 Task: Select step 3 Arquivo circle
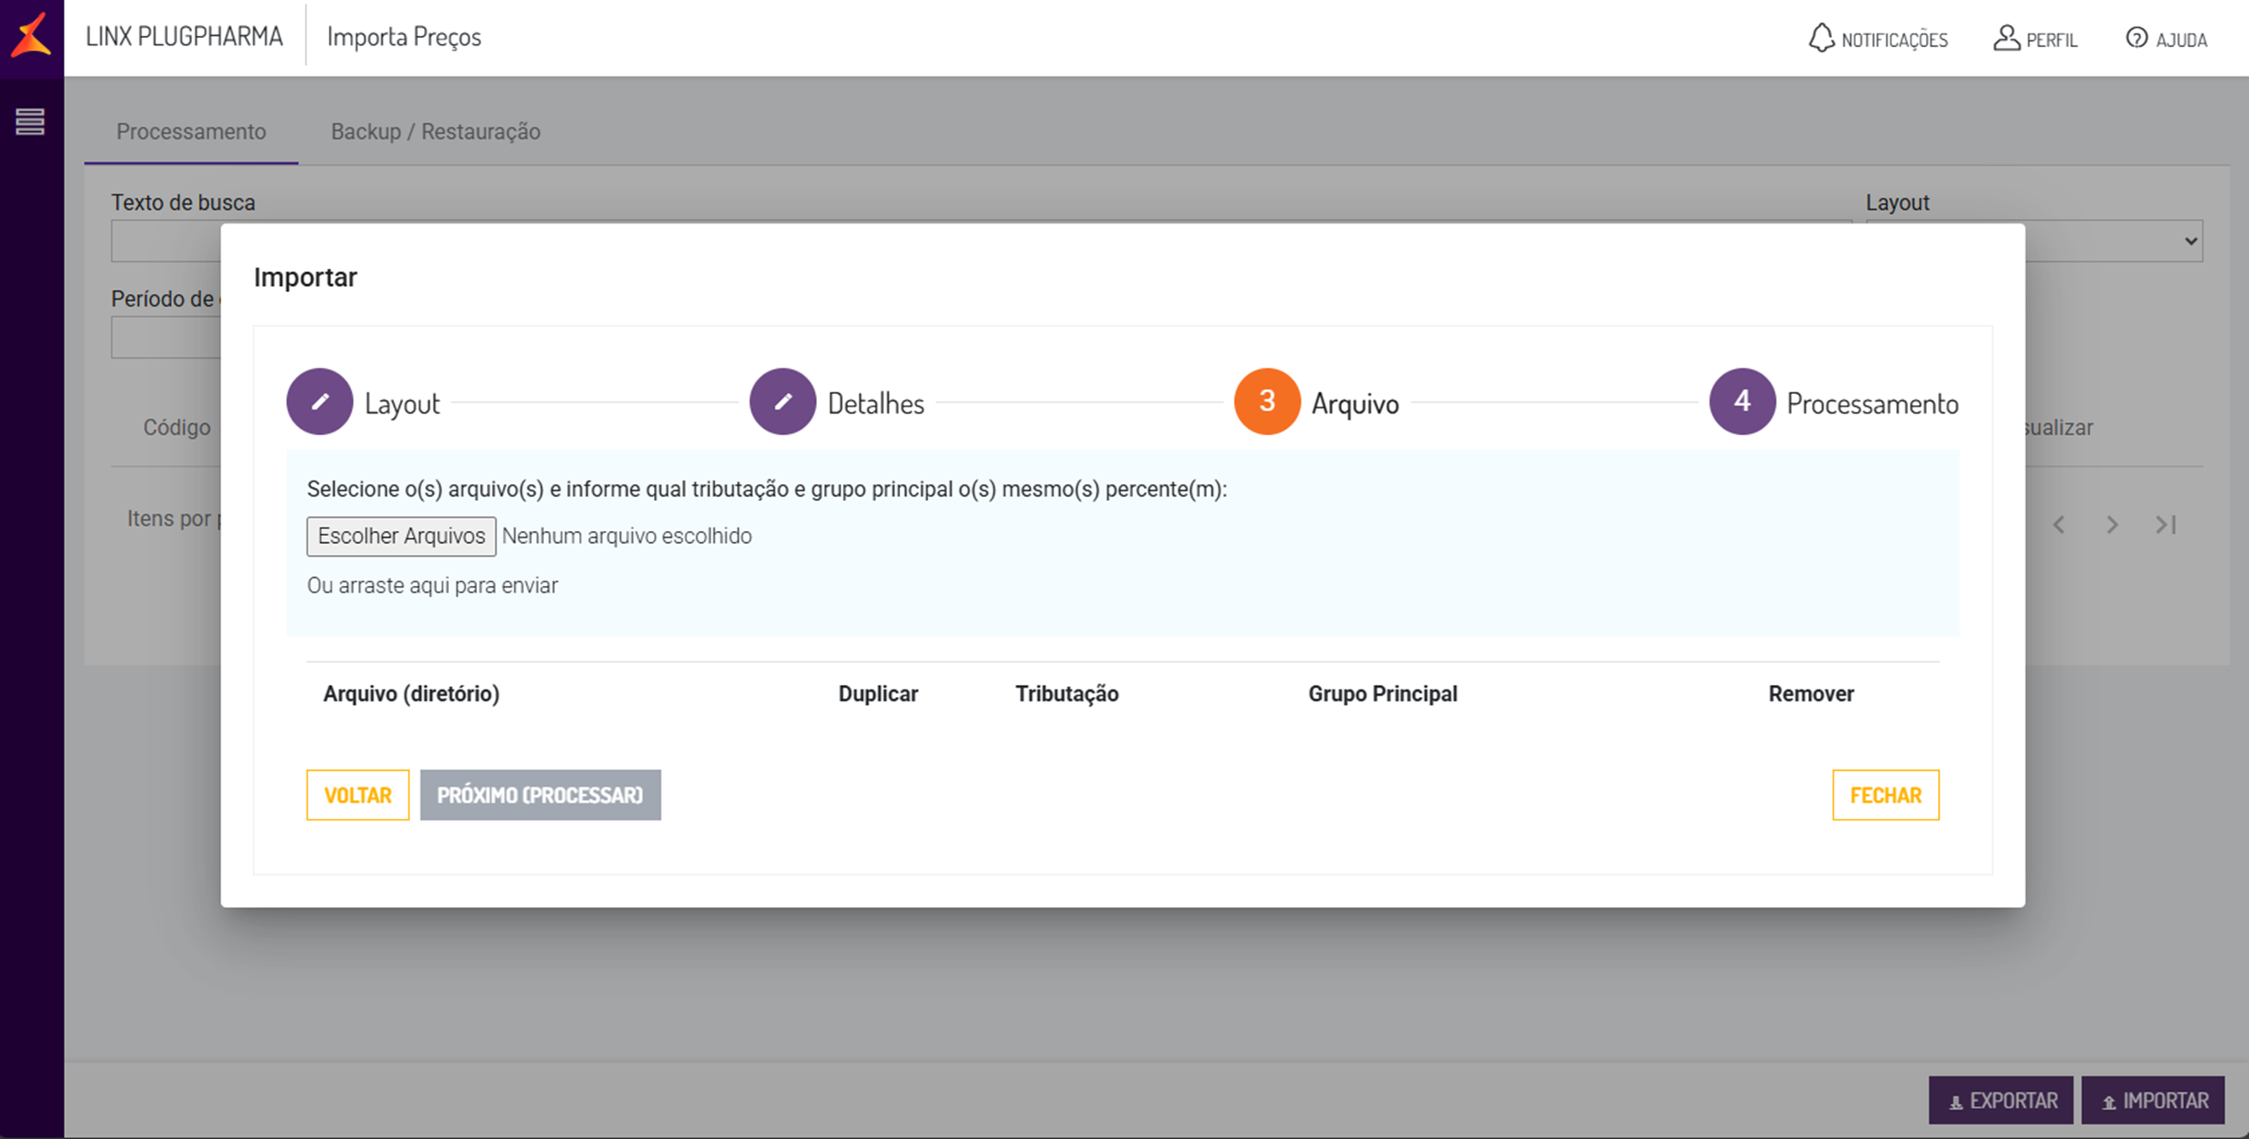click(x=1266, y=402)
